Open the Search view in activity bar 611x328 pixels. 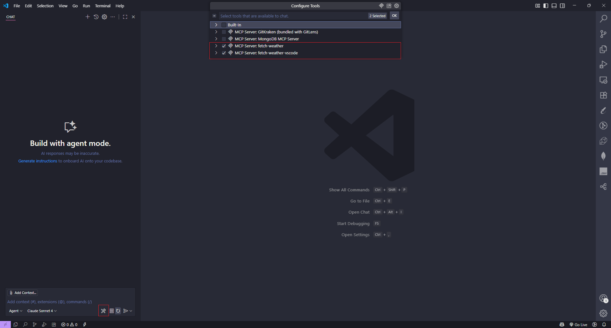click(x=603, y=19)
